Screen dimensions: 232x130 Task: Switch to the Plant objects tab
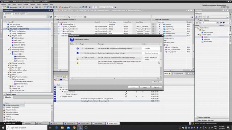(x=20, y=14)
